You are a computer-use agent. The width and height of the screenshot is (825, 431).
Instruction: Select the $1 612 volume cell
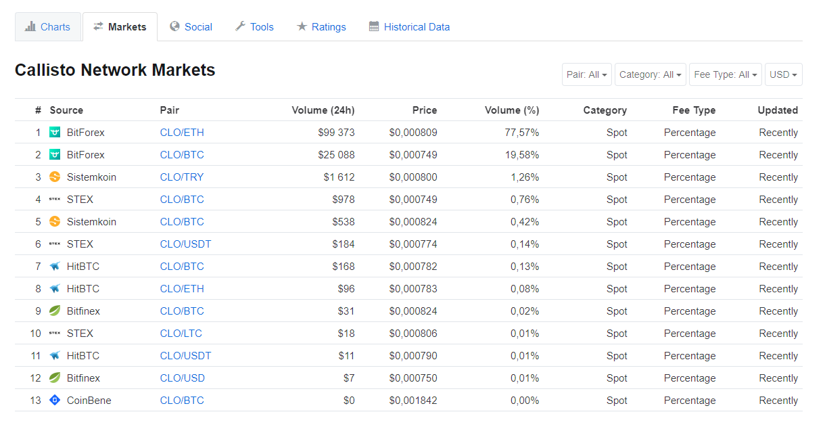click(x=339, y=177)
